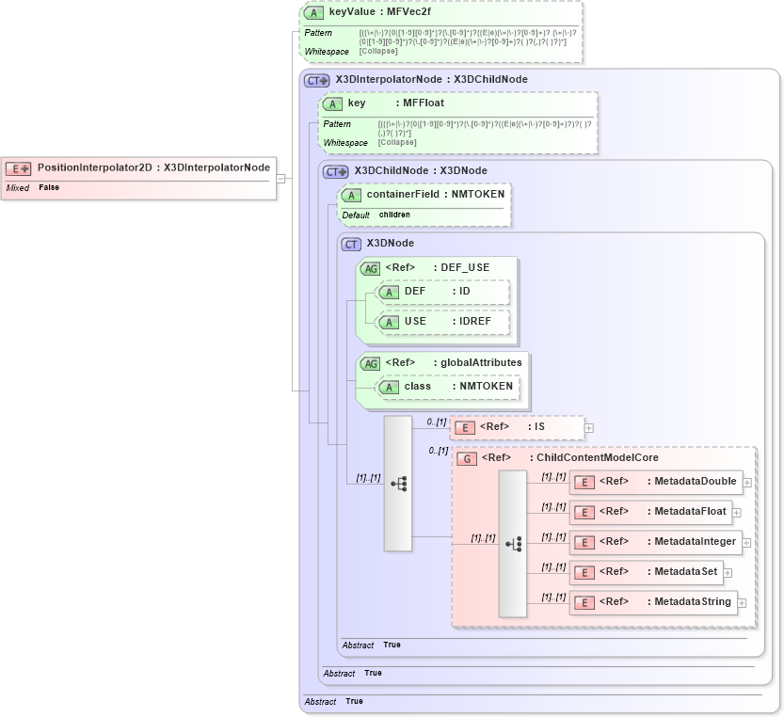
Task: Select the key : MFFloat label
Action: tap(396, 103)
